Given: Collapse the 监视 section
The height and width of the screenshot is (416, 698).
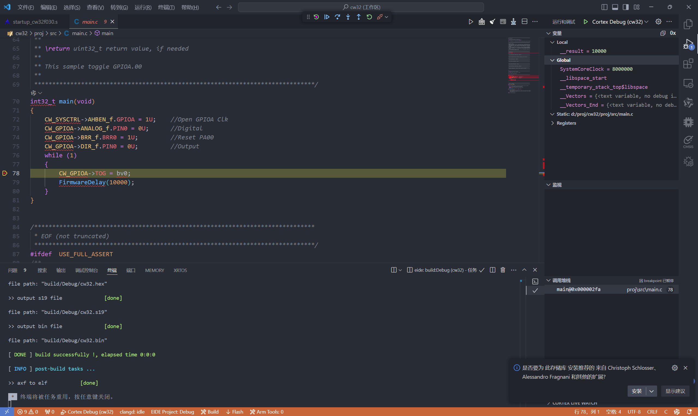Looking at the screenshot, I should point(548,185).
